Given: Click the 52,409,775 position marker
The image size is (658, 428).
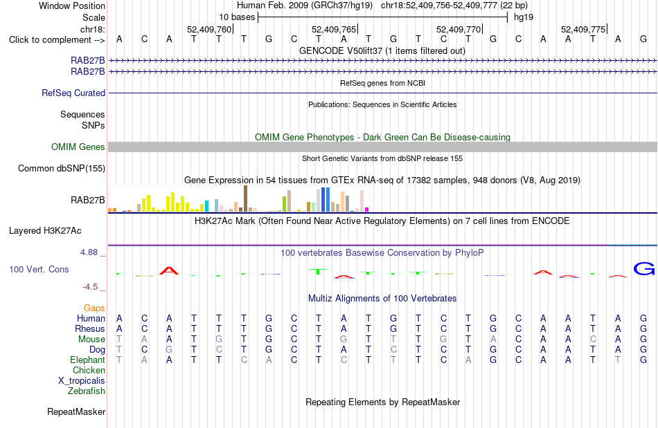Looking at the screenshot, I should coord(583,29).
